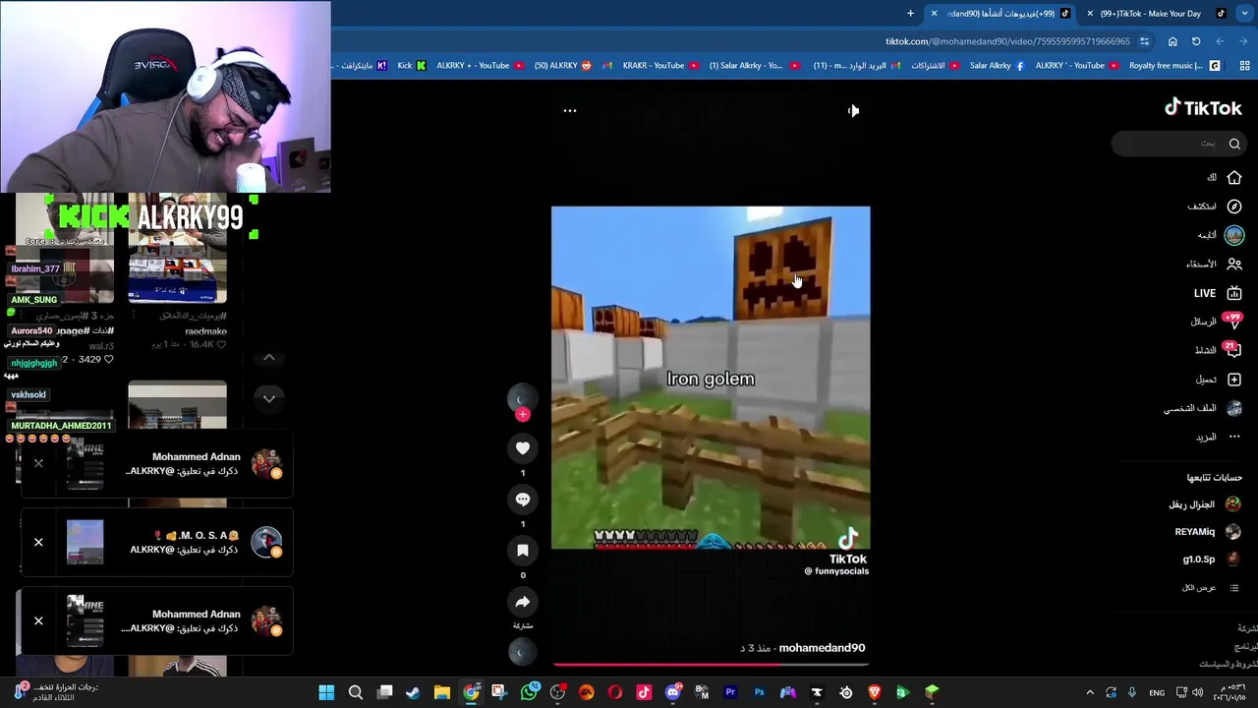Open the Kick bookmark
Image resolution: width=1258 pixels, height=708 pixels.
[411, 66]
